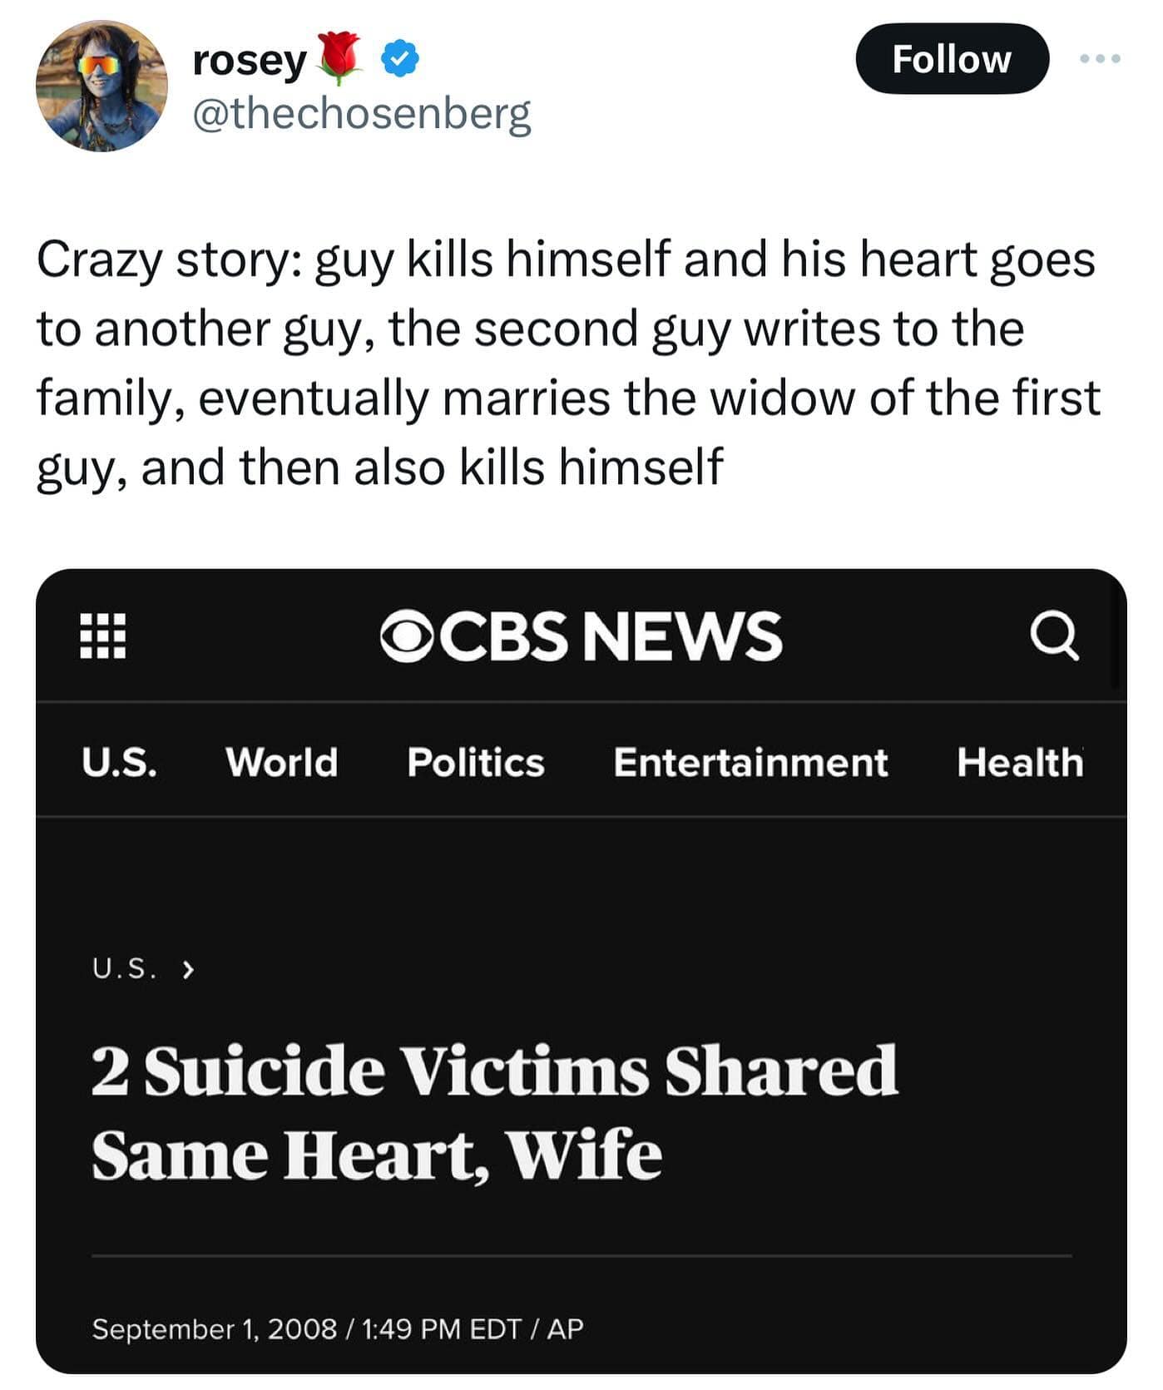
Task: Go to the Entertainment section
Action: (750, 762)
